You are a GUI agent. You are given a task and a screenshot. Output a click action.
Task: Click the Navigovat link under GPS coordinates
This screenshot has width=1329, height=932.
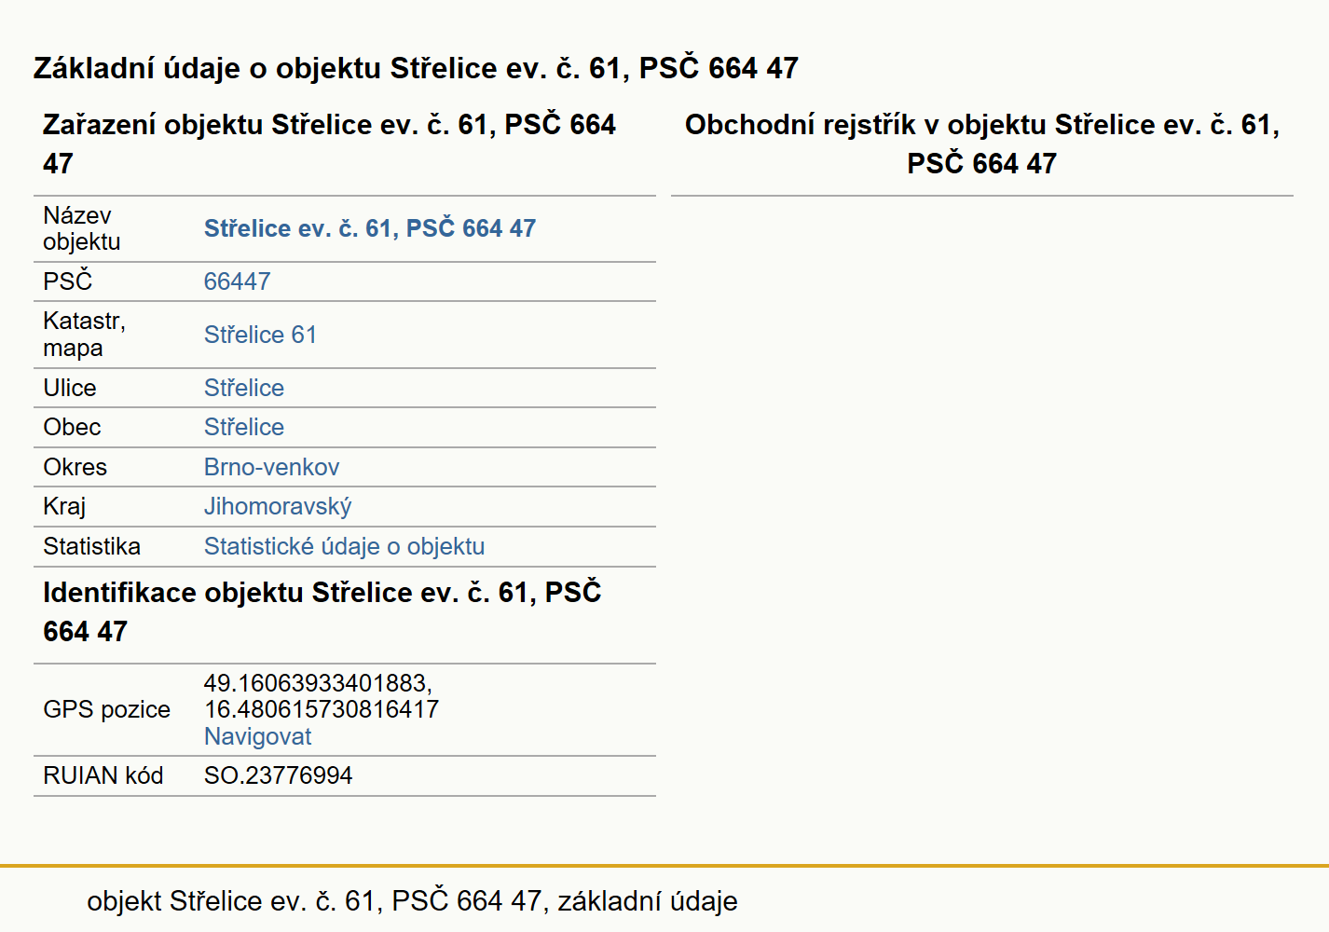tap(257, 736)
